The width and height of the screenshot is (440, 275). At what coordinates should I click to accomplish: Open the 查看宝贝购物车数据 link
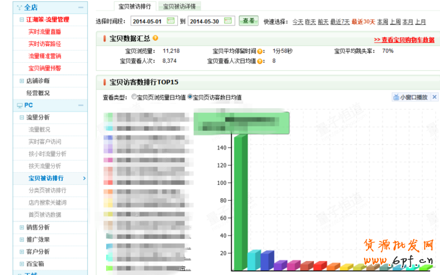click(x=404, y=40)
